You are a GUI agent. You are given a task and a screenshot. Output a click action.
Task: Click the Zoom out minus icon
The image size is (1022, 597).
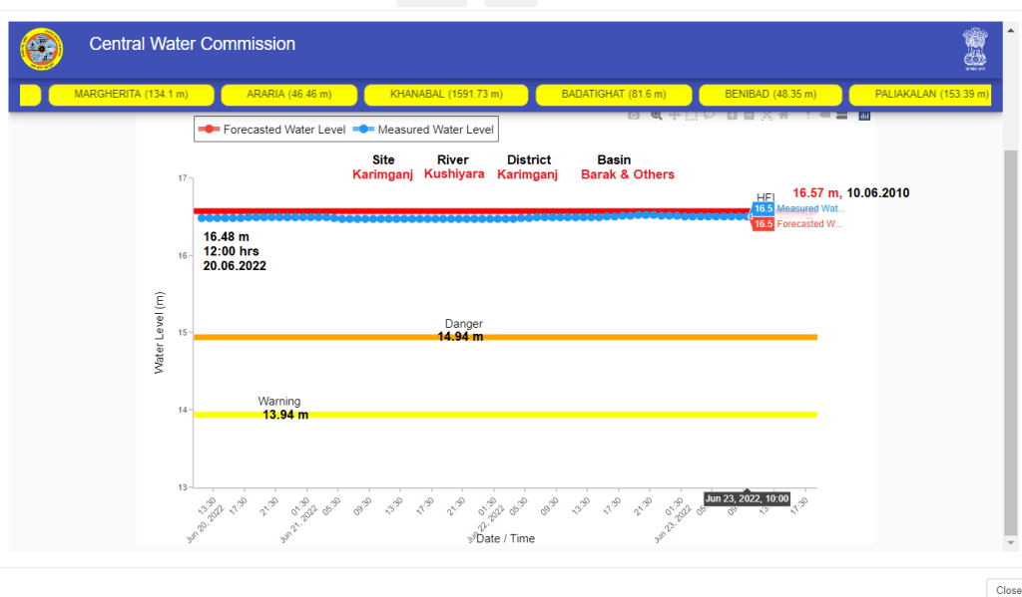749,116
